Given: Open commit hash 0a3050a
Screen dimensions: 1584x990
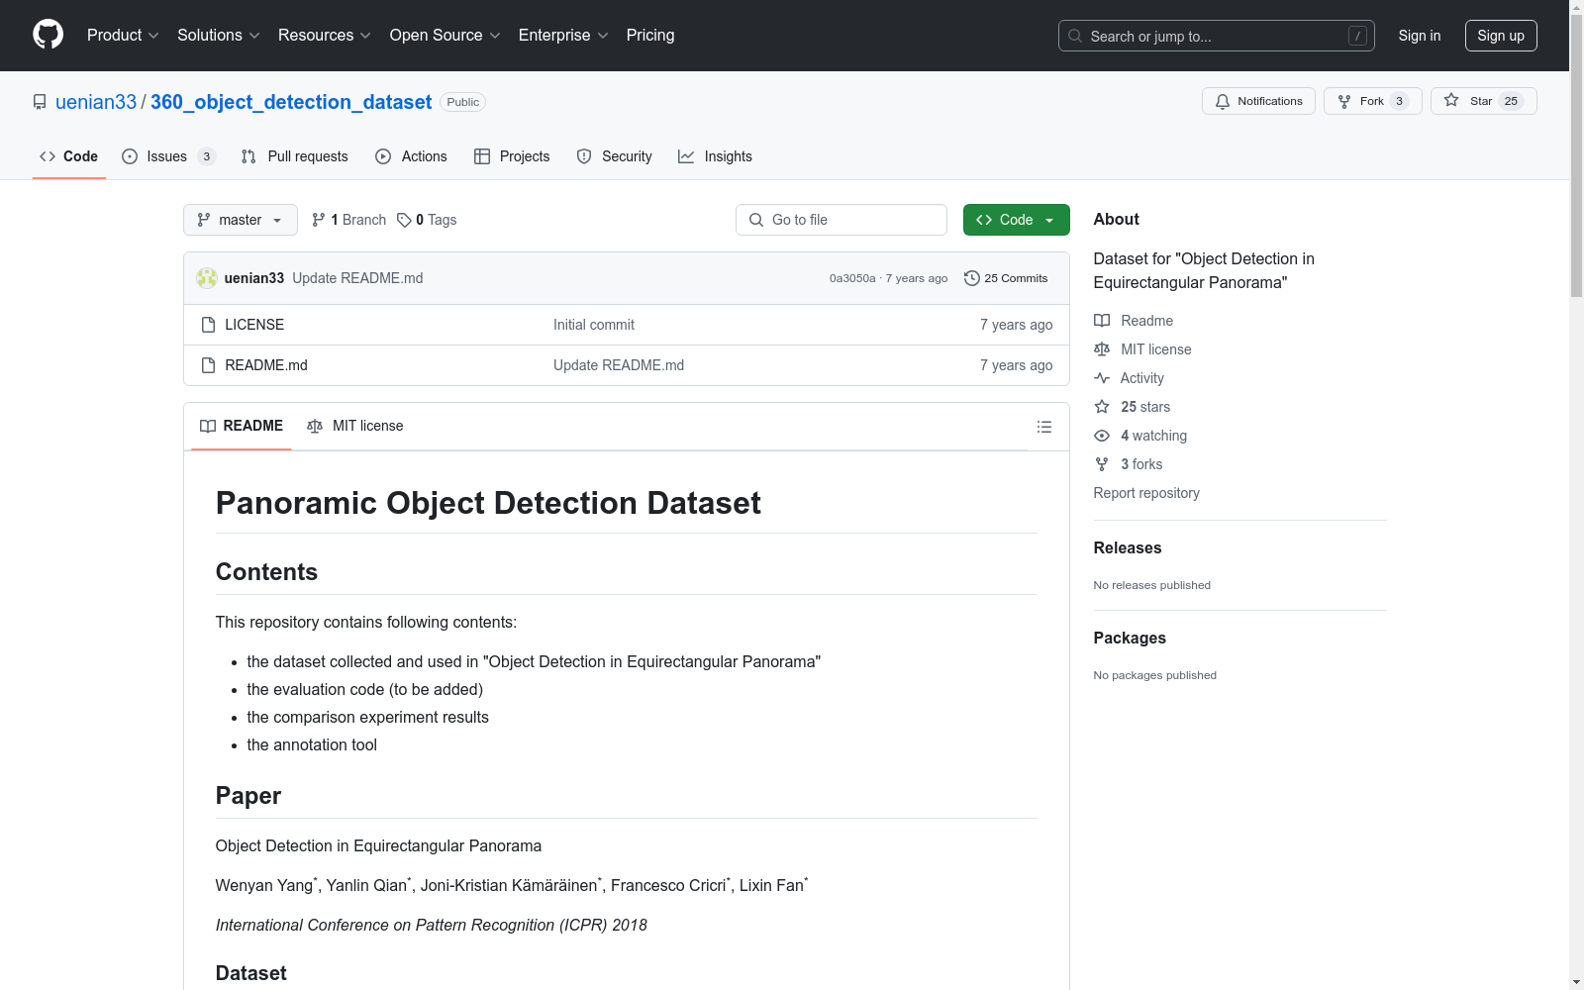Looking at the screenshot, I should click(x=852, y=278).
